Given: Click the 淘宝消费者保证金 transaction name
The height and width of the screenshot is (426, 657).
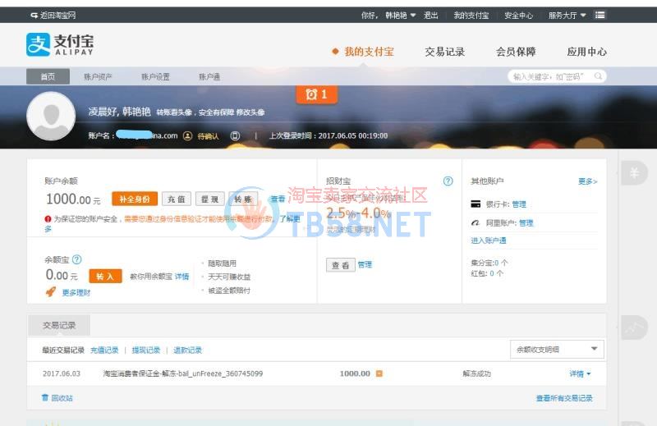Looking at the screenshot, I should [182, 373].
